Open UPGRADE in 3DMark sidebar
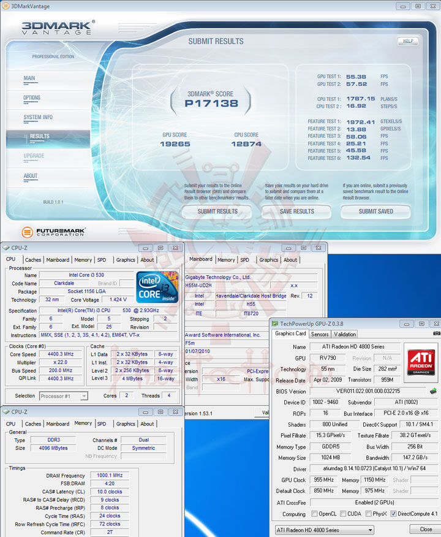This screenshot has width=441, height=537. click(x=34, y=156)
